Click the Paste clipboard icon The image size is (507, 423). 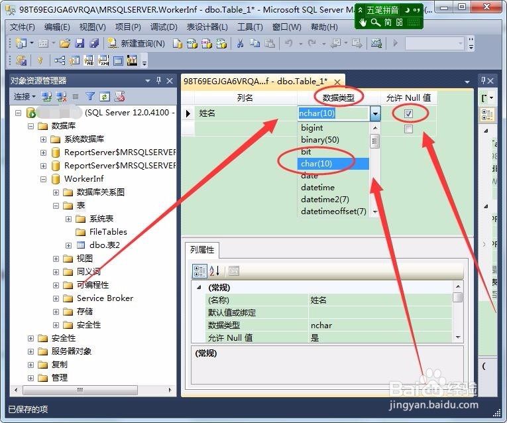pyautogui.click(x=270, y=43)
